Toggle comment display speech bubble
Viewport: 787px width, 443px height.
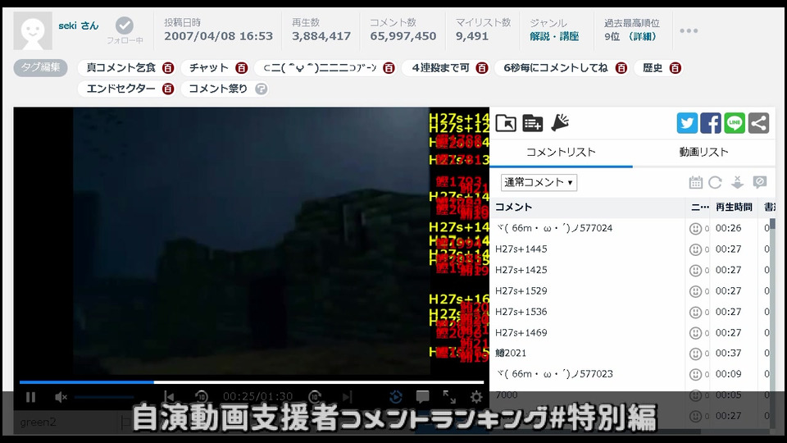tap(423, 397)
